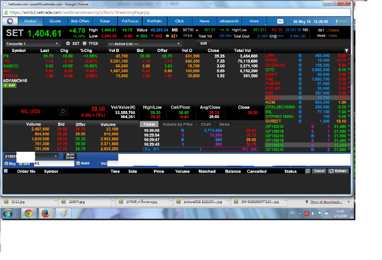Open the More menu
This screenshot has height=260, width=382.
click(x=254, y=21)
